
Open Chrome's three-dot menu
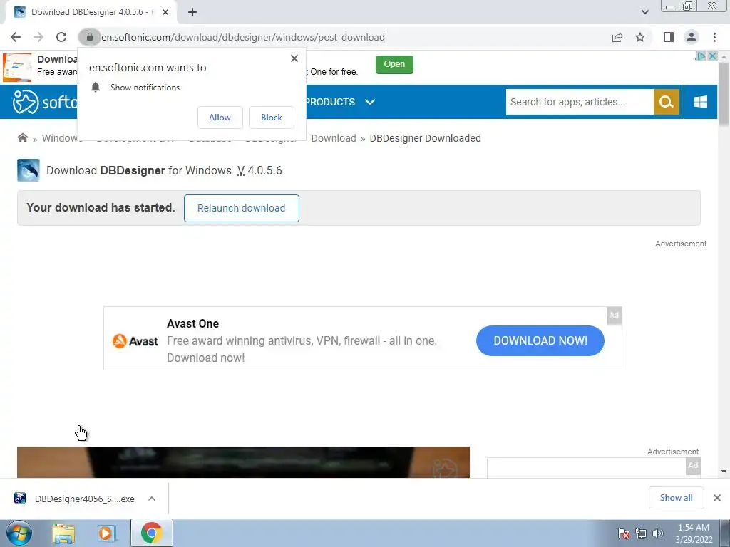pos(714,37)
